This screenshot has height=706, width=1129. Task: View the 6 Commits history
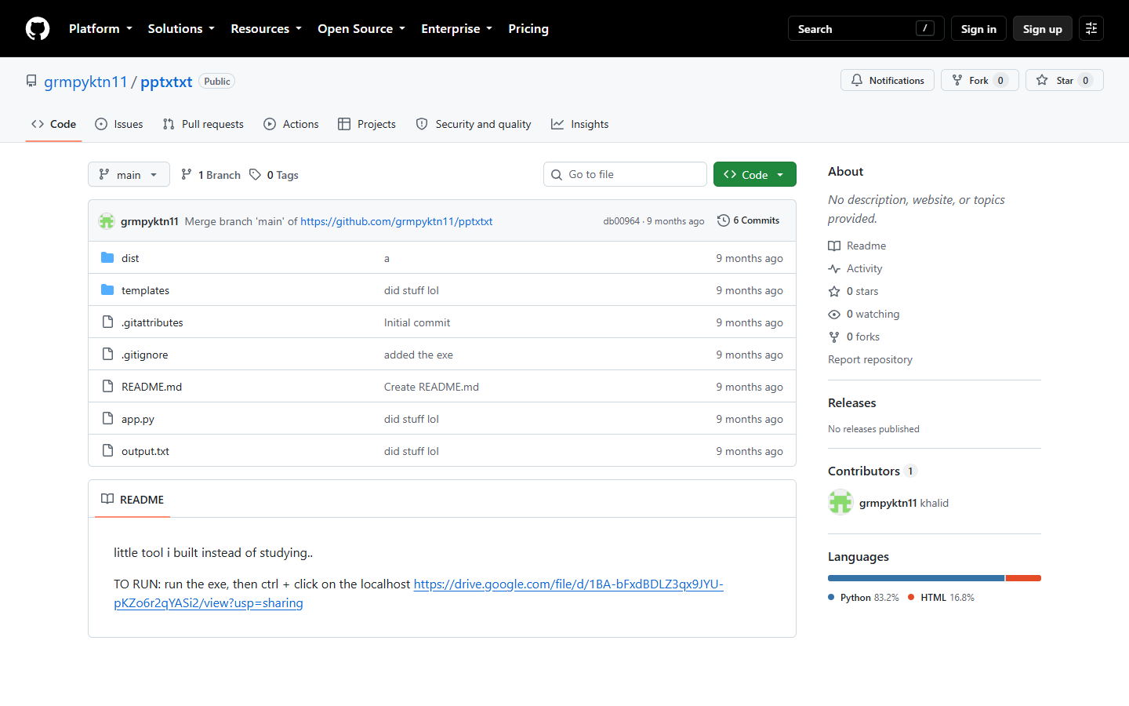(x=749, y=220)
